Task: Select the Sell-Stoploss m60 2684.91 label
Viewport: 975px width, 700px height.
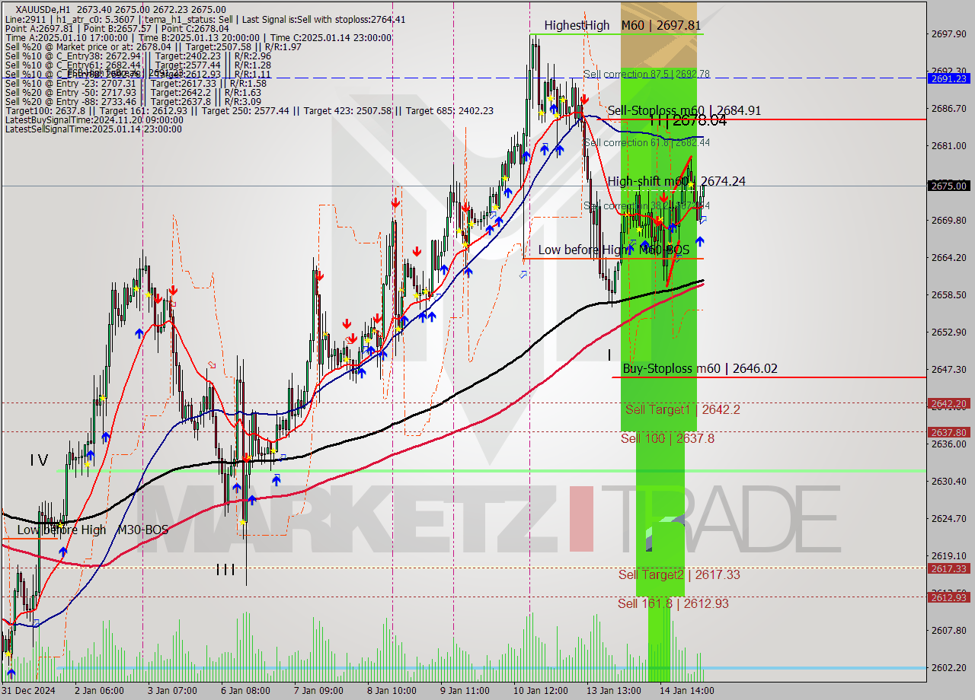Action: click(x=684, y=110)
